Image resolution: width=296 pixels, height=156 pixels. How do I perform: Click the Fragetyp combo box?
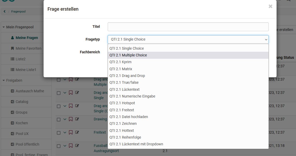(x=188, y=40)
